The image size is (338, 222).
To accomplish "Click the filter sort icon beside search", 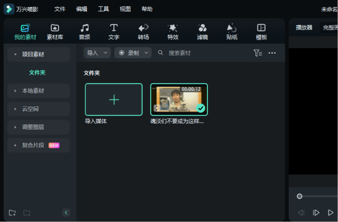I will (258, 53).
